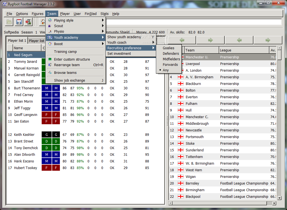Choose Show job exchange menu entry
Image resolution: width=287 pixels, height=210 pixels.
76,80
